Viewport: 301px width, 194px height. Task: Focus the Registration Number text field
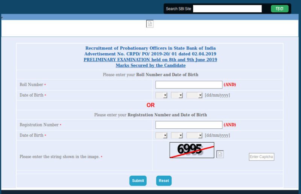click(x=189, y=125)
